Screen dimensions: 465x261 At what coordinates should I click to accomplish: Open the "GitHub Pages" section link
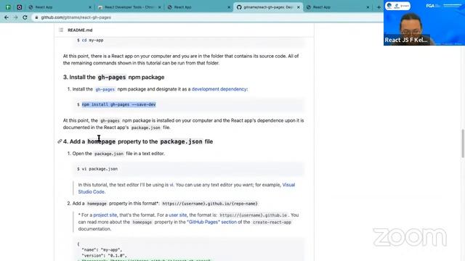pos(211,222)
